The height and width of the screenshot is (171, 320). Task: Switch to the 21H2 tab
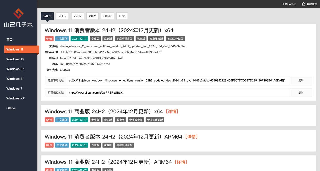pos(92,16)
